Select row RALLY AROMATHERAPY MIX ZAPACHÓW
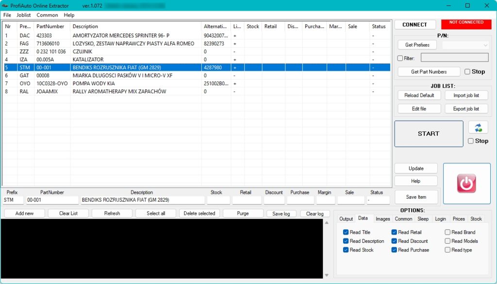The height and width of the screenshot is (284, 497). point(197,92)
